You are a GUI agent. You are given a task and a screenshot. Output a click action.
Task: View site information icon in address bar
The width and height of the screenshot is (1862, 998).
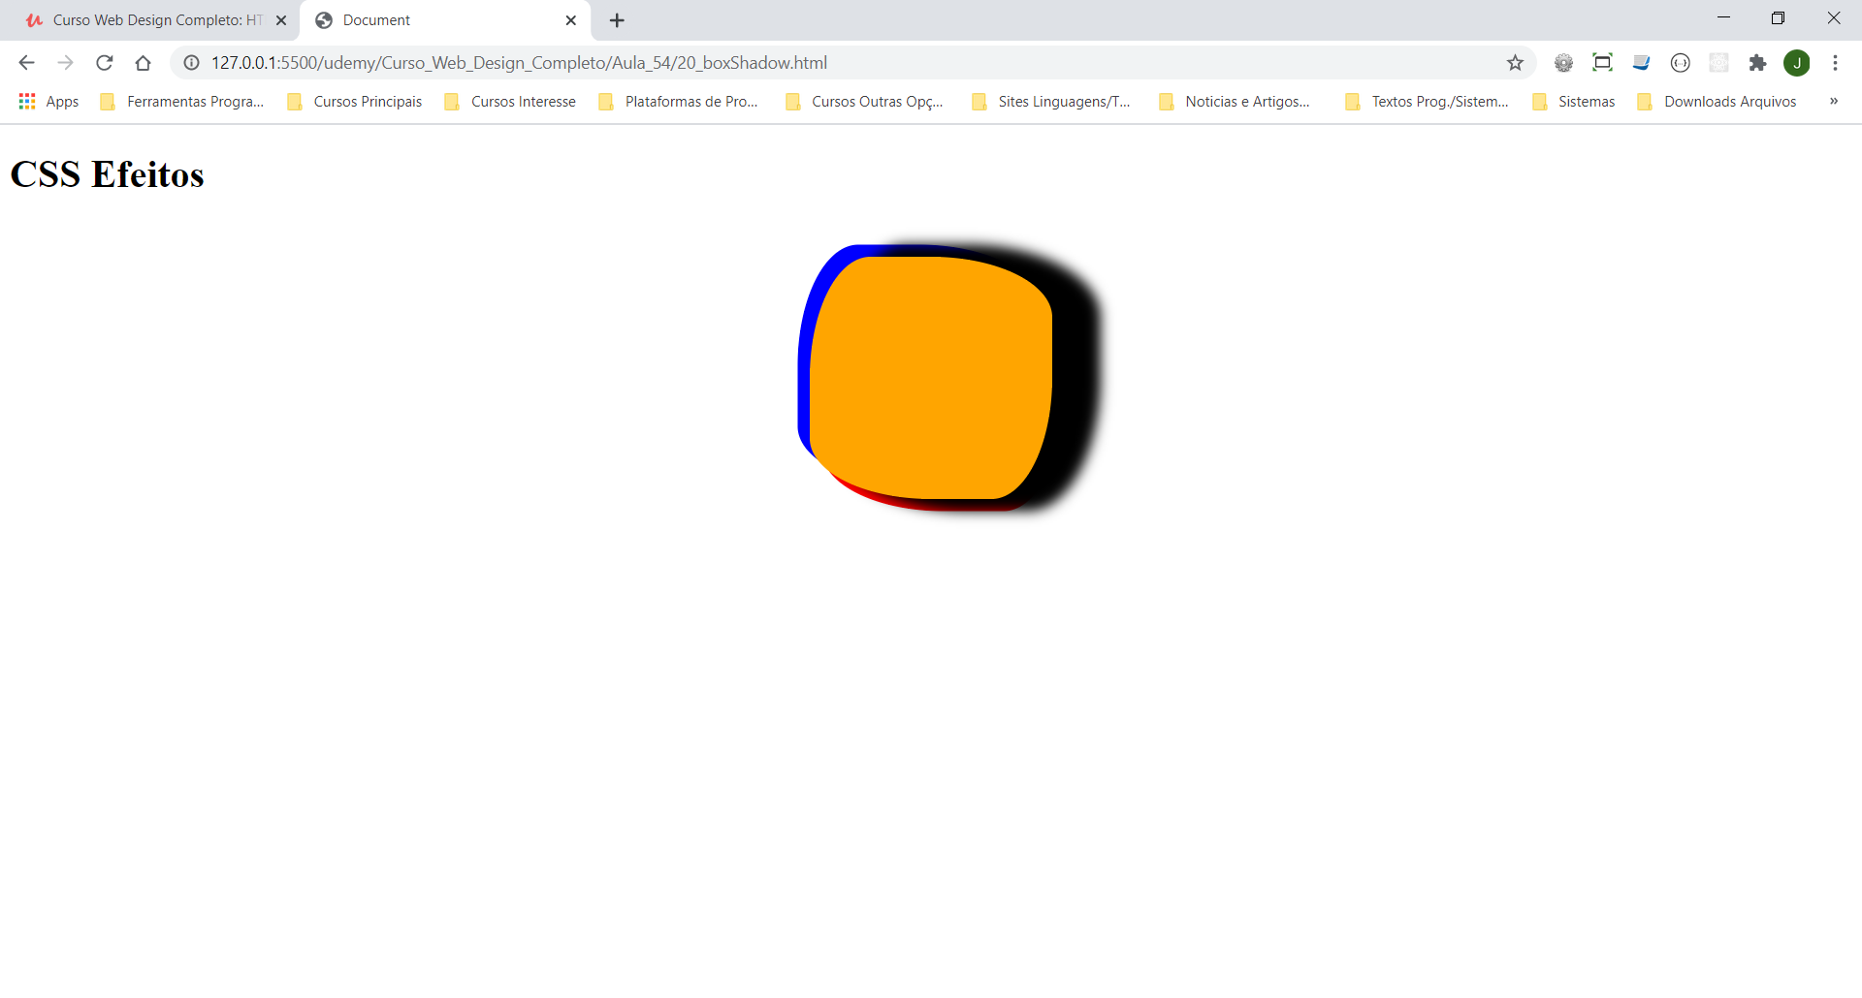192,63
